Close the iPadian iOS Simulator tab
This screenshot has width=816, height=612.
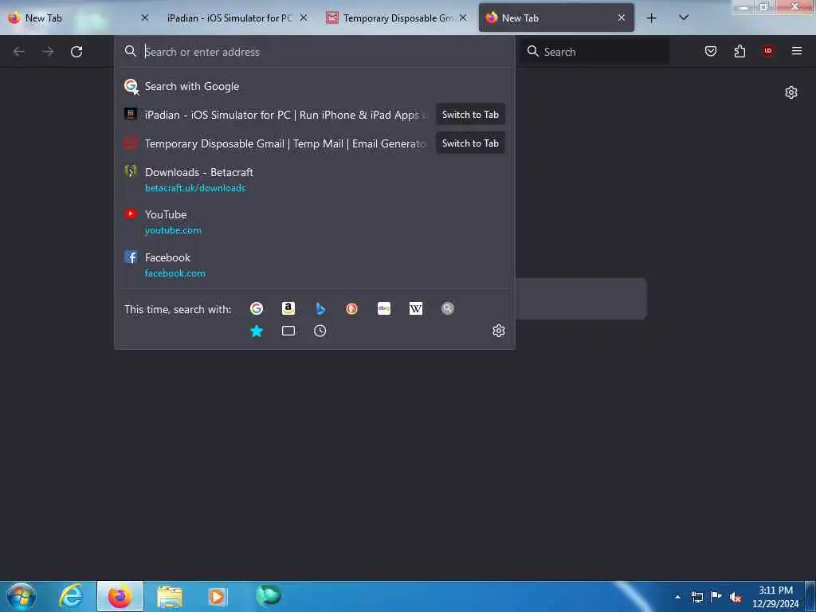(x=304, y=18)
